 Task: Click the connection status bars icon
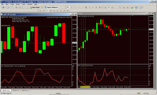coord(139,93)
